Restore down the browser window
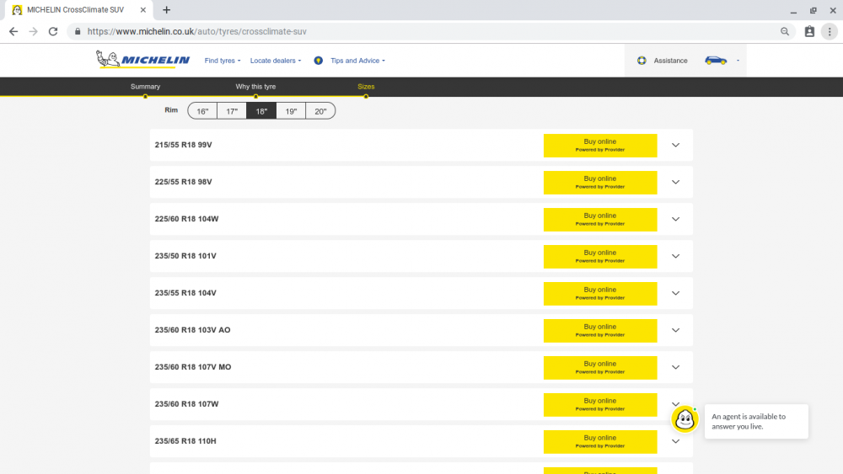Image resolution: width=843 pixels, height=474 pixels. click(813, 10)
